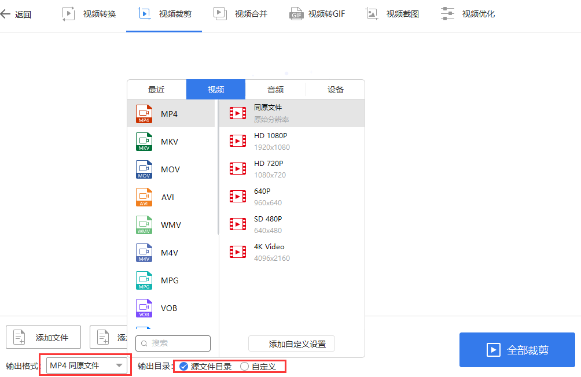Switch to the 最近 format tab
Image resolution: width=581 pixels, height=377 pixels.
(156, 90)
